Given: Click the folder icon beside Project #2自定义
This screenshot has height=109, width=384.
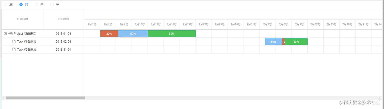Looking at the screenshot, I should coord(10,34).
